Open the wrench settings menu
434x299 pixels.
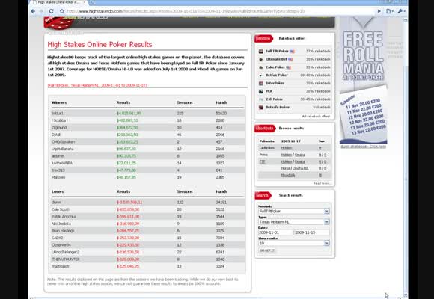click(x=401, y=11)
